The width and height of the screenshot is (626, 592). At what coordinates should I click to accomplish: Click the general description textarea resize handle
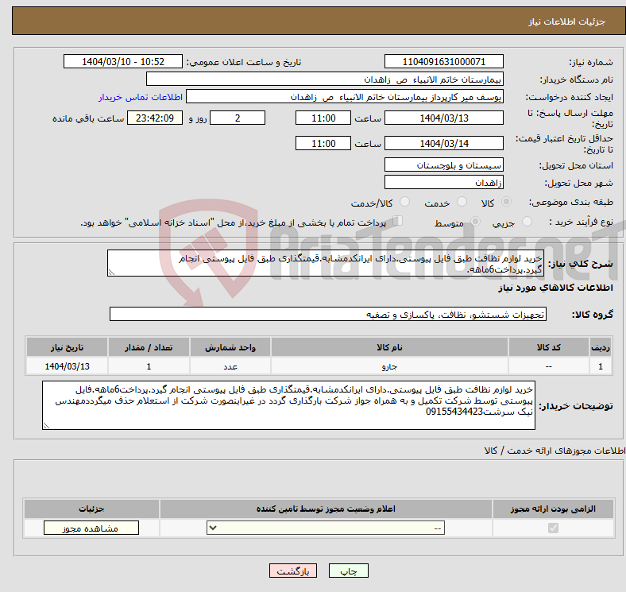point(111,273)
